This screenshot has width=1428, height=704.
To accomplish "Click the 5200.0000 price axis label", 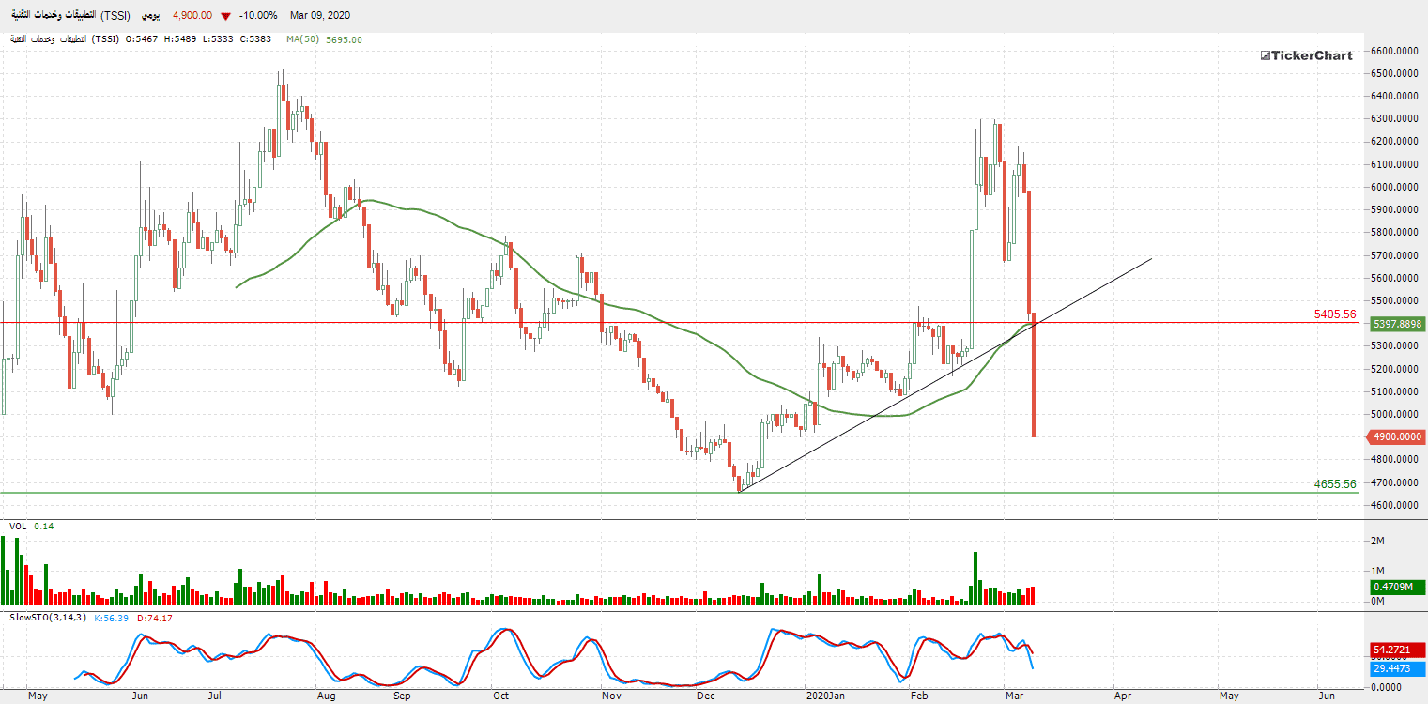I will point(1395,369).
